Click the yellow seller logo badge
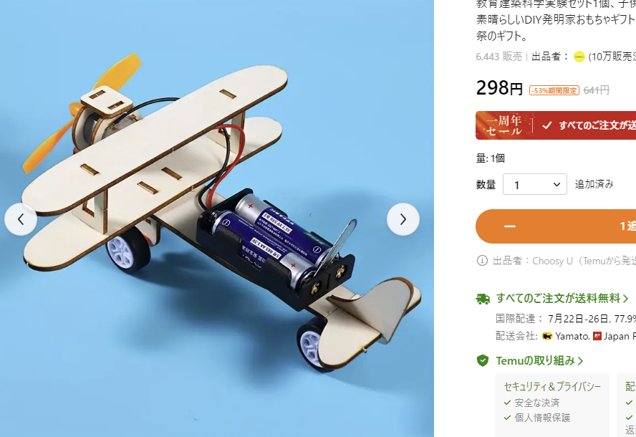 (x=579, y=57)
